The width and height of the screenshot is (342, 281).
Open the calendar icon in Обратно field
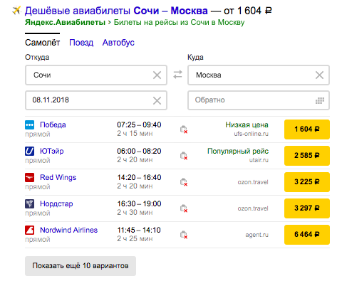point(320,100)
